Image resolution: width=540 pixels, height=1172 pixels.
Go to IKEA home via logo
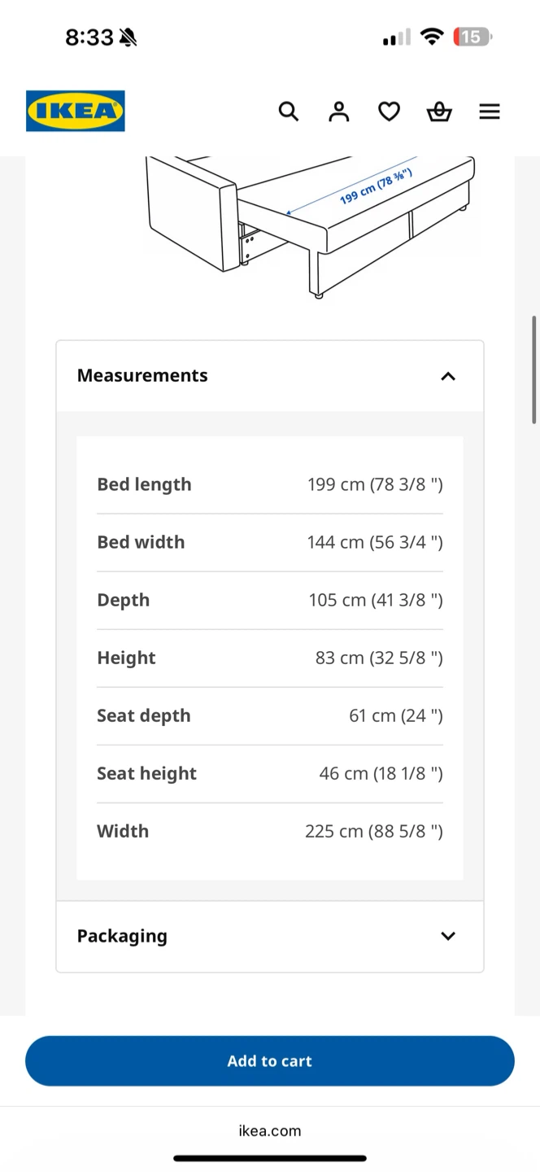click(x=76, y=111)
